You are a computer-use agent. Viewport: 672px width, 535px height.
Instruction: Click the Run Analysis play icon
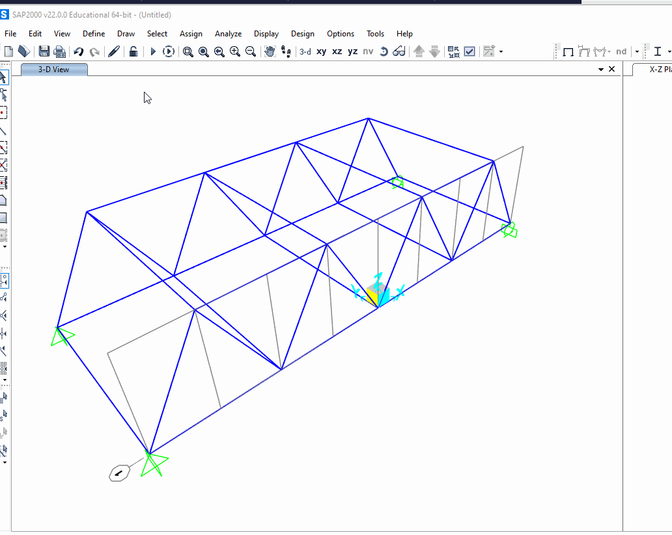[153, 51]
